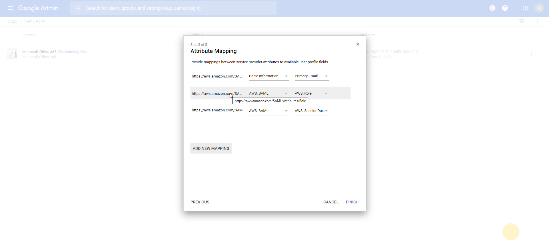Click CANCEL in the dialog

331,202
